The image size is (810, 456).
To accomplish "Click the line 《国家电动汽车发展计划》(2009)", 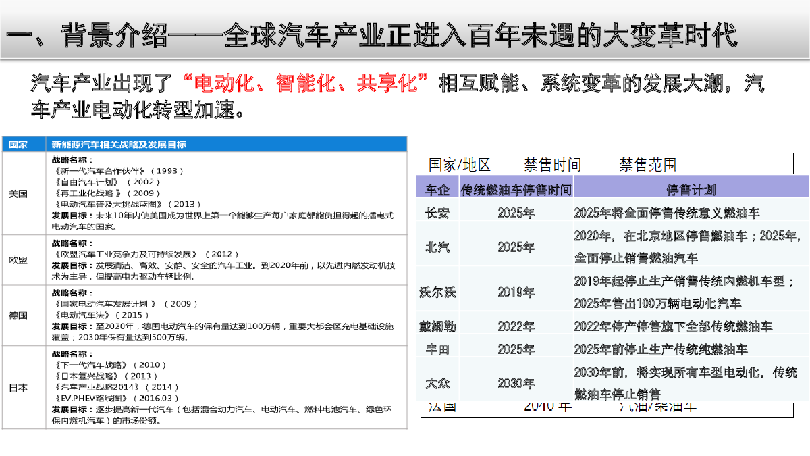I will [x=126, y=305].
